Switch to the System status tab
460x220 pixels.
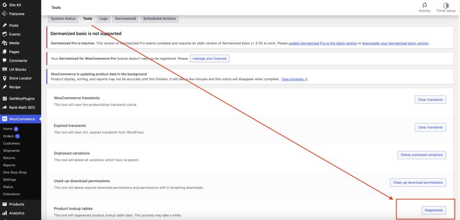point(63,19)
